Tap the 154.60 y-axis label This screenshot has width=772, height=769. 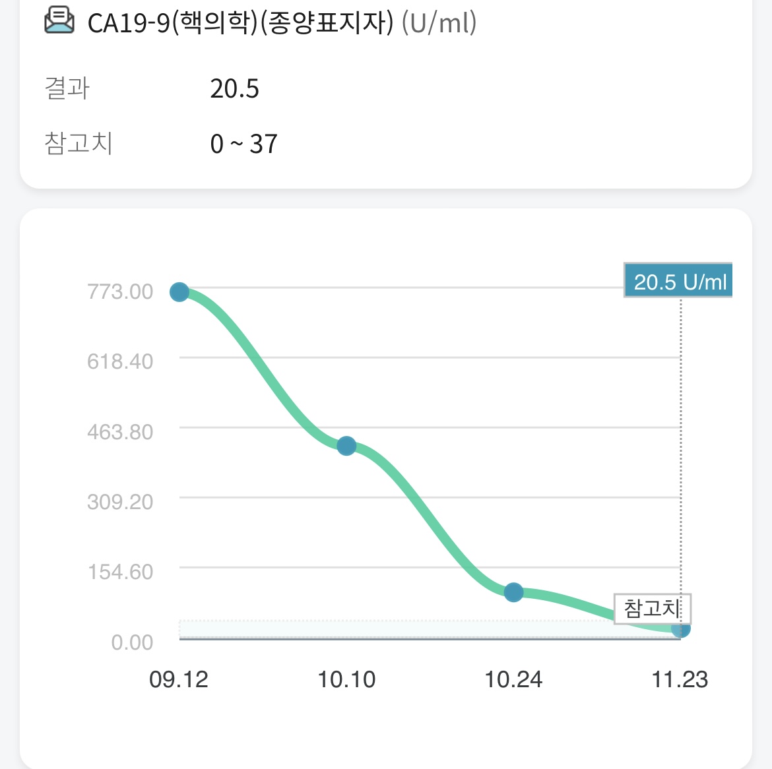click(x=120, y=572)
